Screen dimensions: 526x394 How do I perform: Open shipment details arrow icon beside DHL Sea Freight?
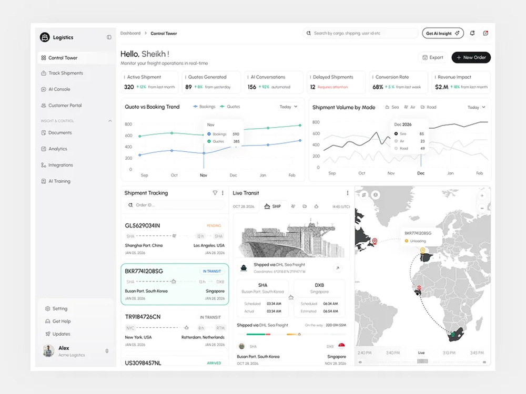(x=338, y=268)
